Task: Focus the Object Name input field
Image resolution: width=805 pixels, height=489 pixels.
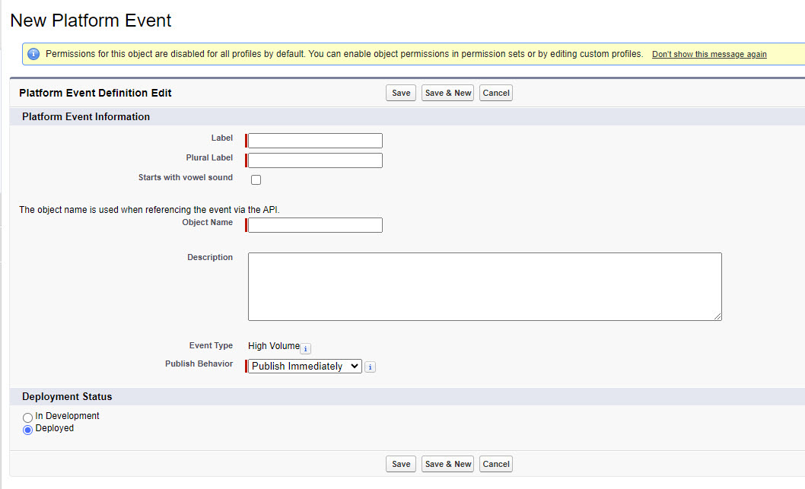Action: click(x=315, y=225)
